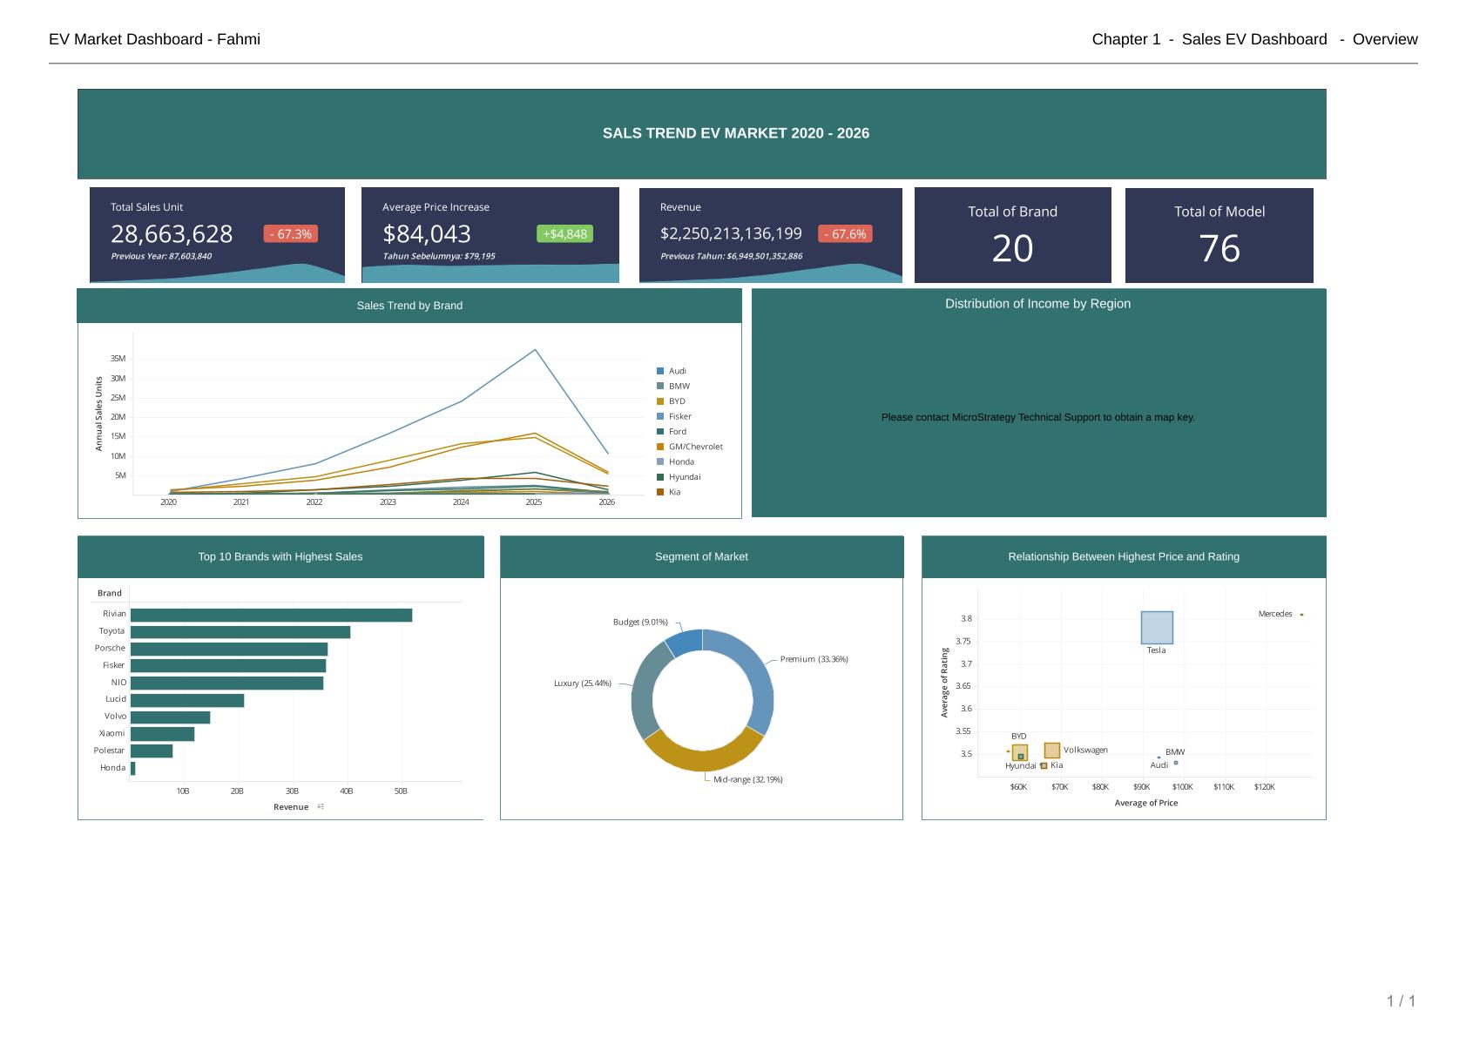Click the Mercedes label in scatter chart

pyautogui.click(x=1275, y=614)
